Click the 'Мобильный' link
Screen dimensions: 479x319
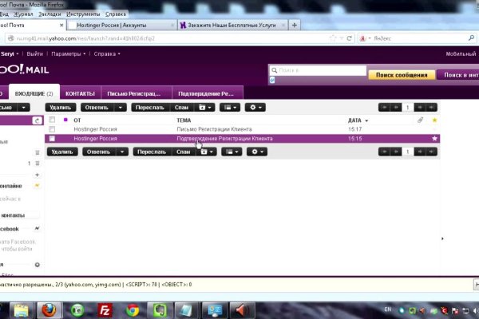tap(461, 54)
